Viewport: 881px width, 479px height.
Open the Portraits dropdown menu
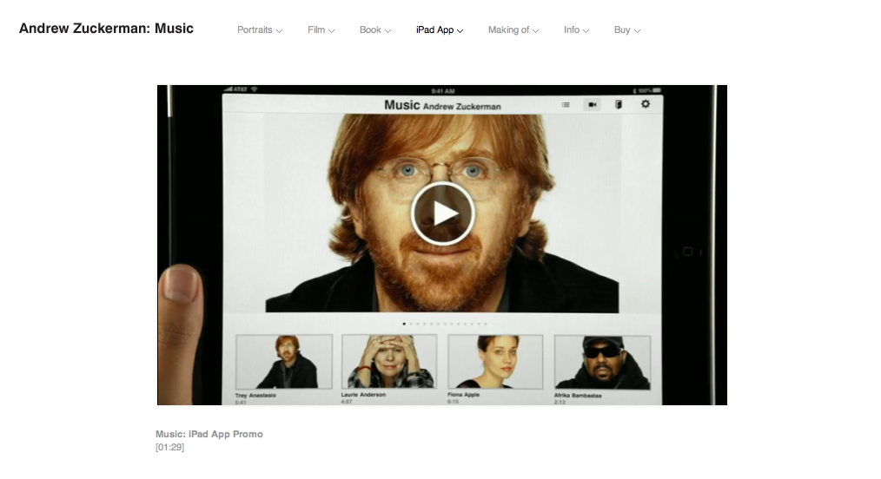[x=260, y=30]
